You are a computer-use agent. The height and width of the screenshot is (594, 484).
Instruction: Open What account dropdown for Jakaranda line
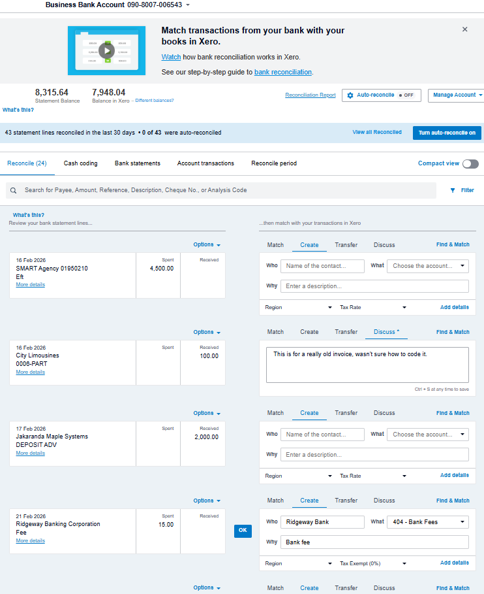pyautogui.click(x=428, y=435)
